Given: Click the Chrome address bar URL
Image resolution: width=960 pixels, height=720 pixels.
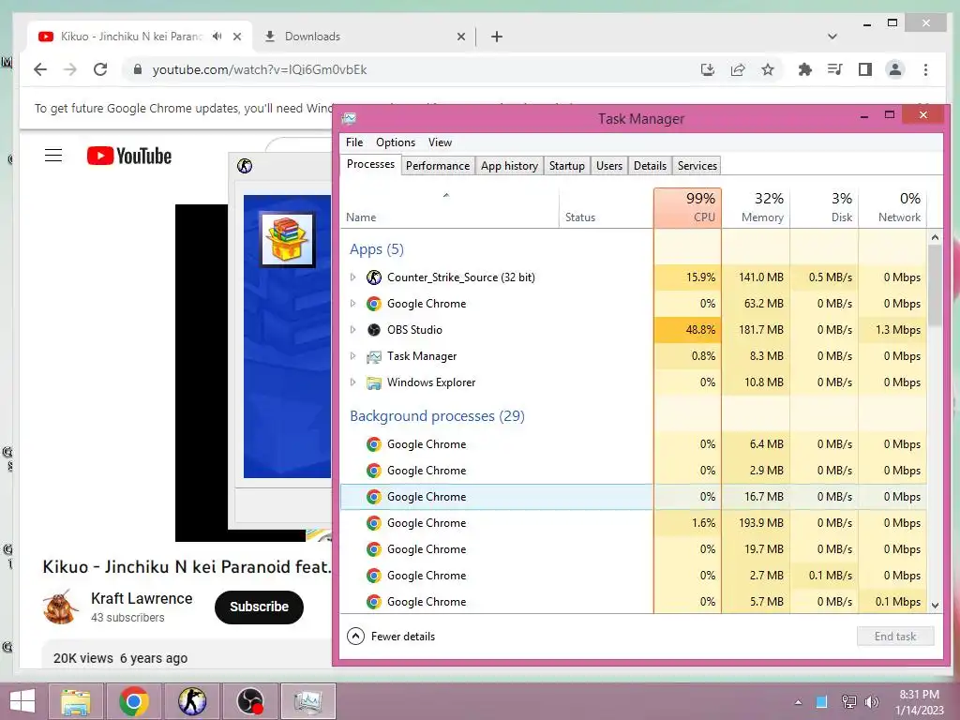Looking at the screenshot, I should tap(260, 69).
